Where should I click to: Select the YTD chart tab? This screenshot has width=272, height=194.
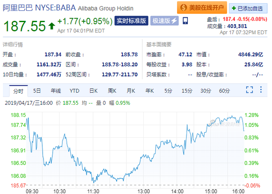coord(74,91)
